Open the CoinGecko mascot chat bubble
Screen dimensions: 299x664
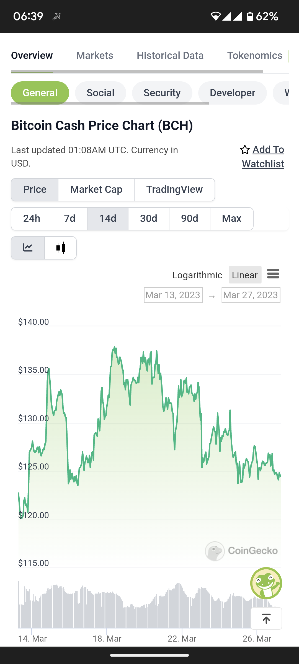pos(266,583)
